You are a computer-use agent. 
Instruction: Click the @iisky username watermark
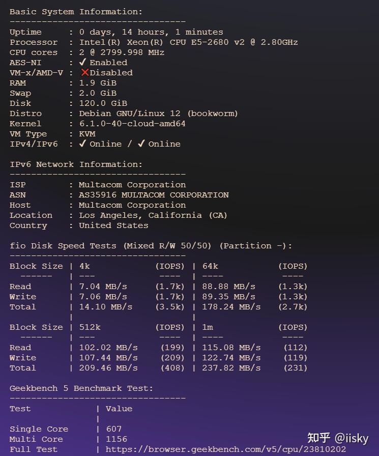click(351, 437)
